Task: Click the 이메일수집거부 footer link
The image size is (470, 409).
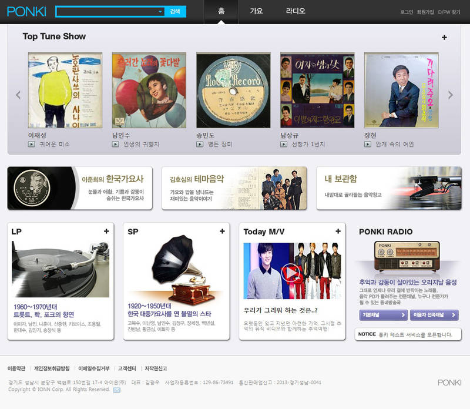Action: [94, 368]
